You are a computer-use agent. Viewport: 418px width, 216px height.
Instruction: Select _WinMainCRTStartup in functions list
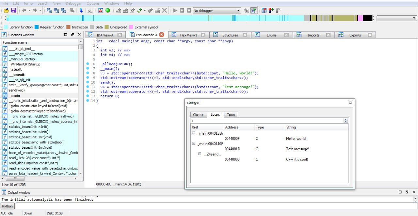[x=24, y=64]
